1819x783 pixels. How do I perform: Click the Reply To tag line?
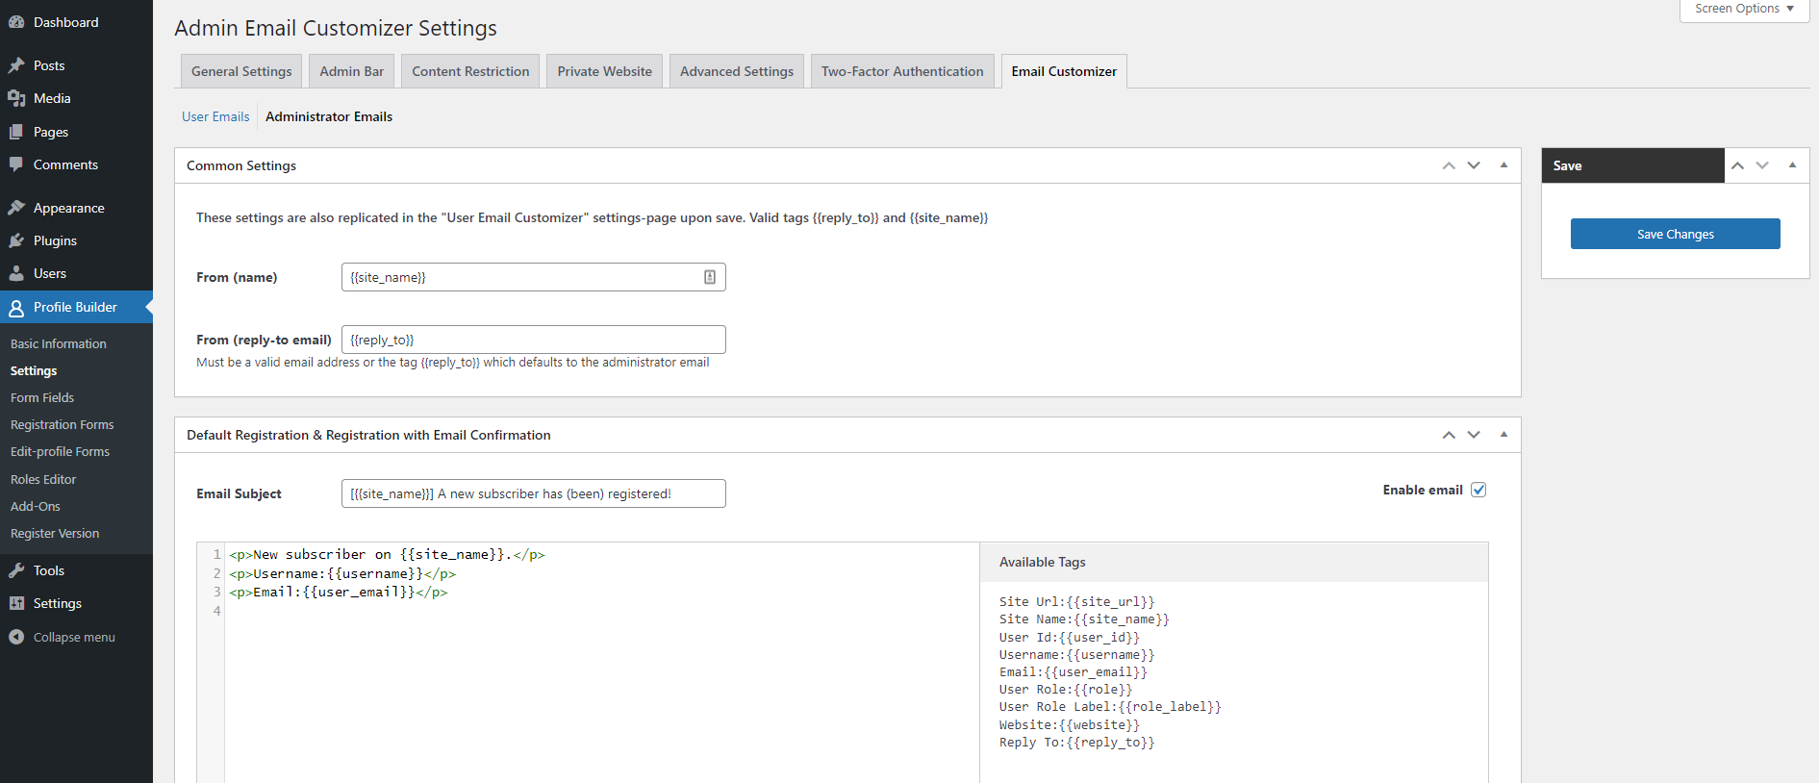(x=1076, y=743)
